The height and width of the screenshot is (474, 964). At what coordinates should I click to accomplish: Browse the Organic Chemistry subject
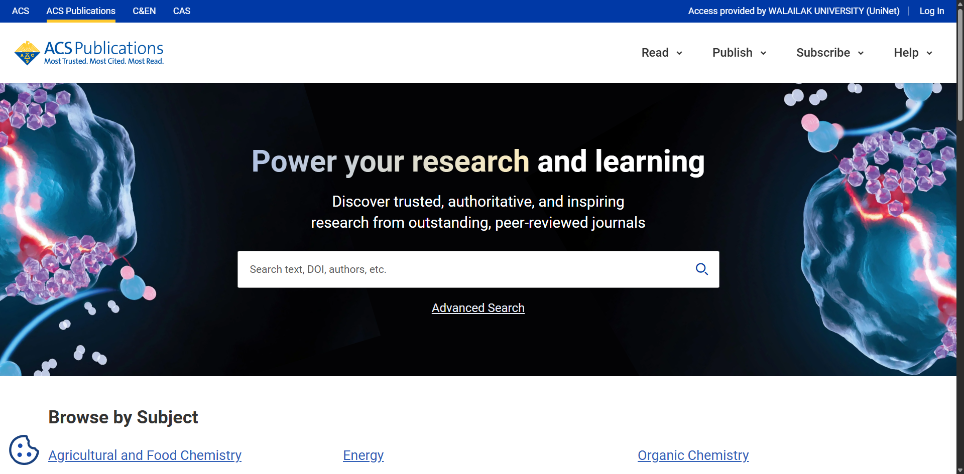coord(693,455)
